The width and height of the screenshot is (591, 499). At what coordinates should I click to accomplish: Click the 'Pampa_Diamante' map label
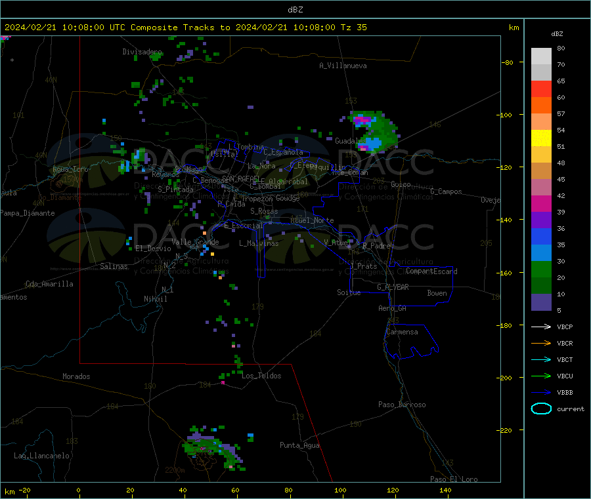pos(27,213)
